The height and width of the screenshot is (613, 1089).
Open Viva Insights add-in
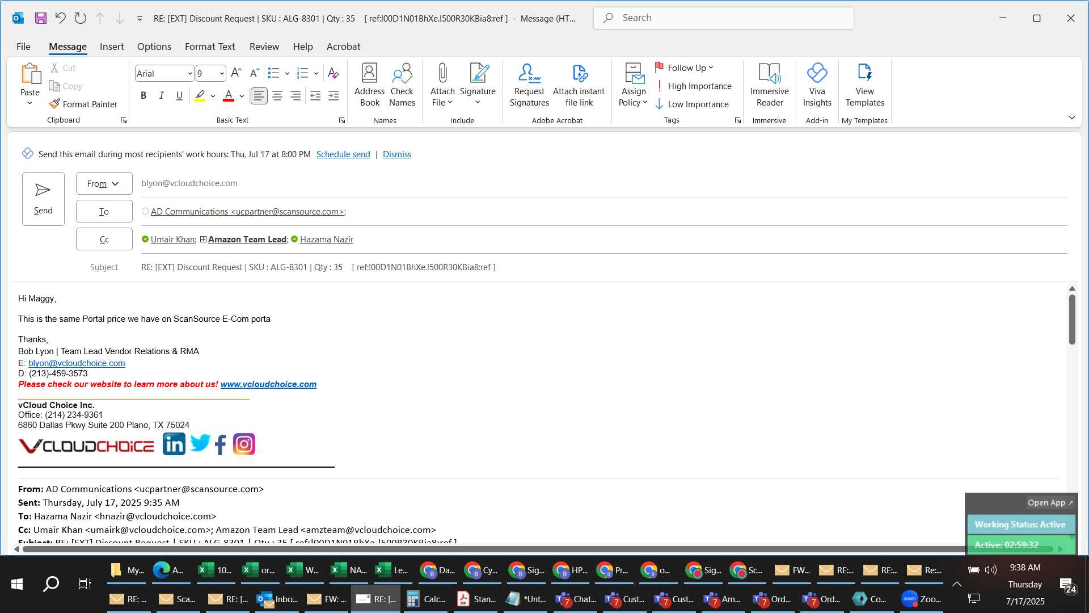pos(817,85)
